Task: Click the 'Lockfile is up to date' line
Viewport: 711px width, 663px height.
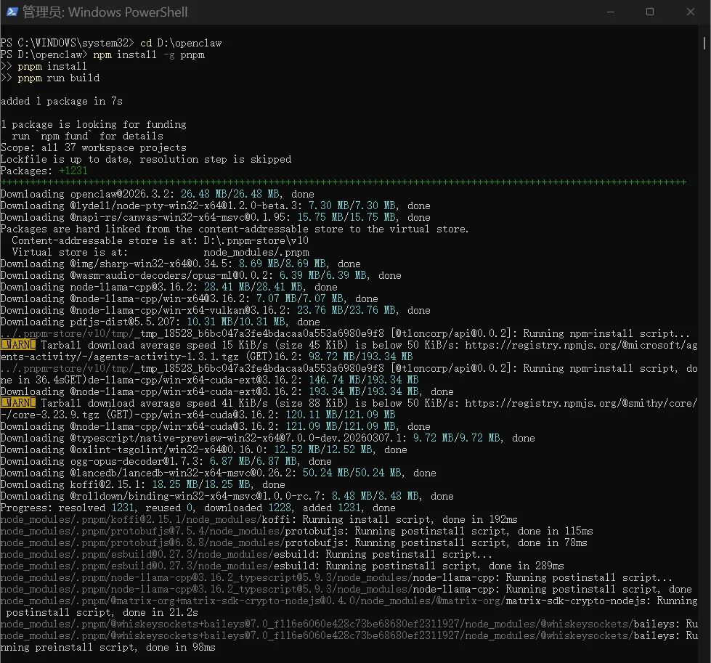Action: [146, 159]
